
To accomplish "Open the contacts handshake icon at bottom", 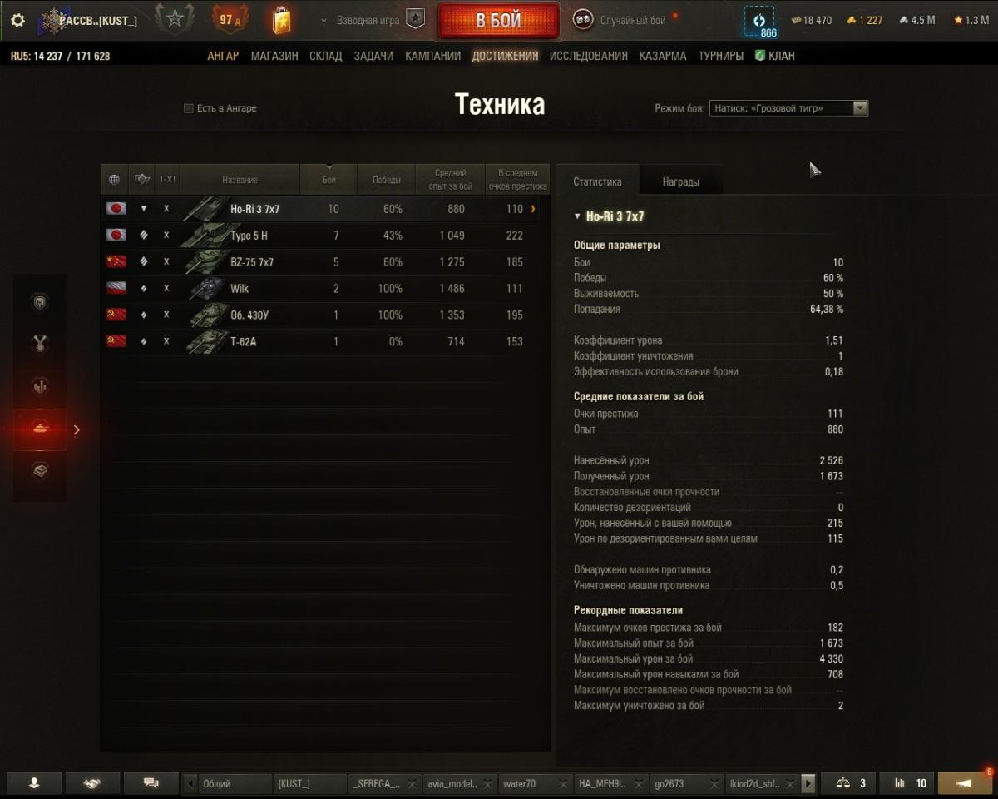I will [x=92, y=783].
